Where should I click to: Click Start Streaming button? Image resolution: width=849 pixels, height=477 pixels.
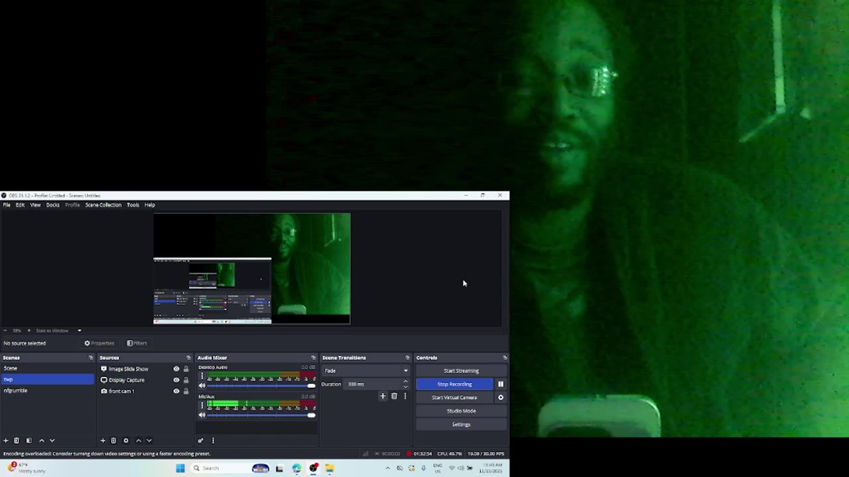[x=461, y=371]
